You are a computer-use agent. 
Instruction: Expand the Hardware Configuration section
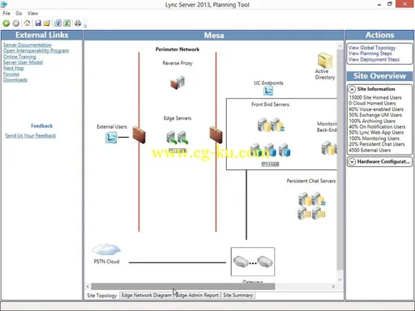coord(352,162)
